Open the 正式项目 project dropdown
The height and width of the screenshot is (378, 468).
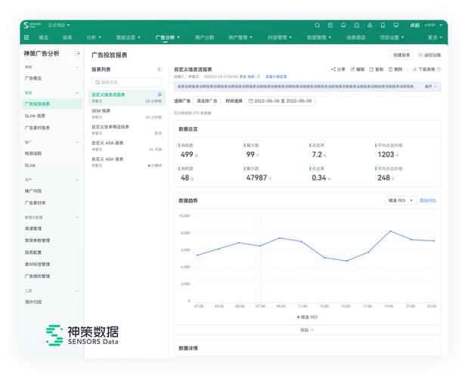[59, 25]
